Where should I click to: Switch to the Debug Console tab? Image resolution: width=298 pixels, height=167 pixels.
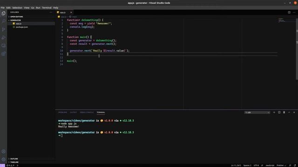[87, 112]
